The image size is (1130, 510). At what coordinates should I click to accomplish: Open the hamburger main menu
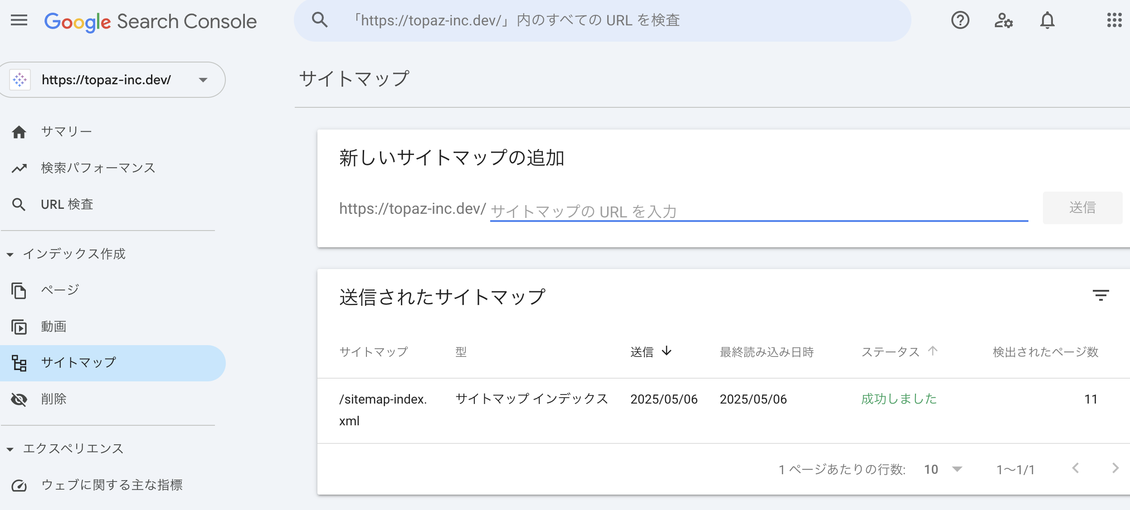coord(19,20)
